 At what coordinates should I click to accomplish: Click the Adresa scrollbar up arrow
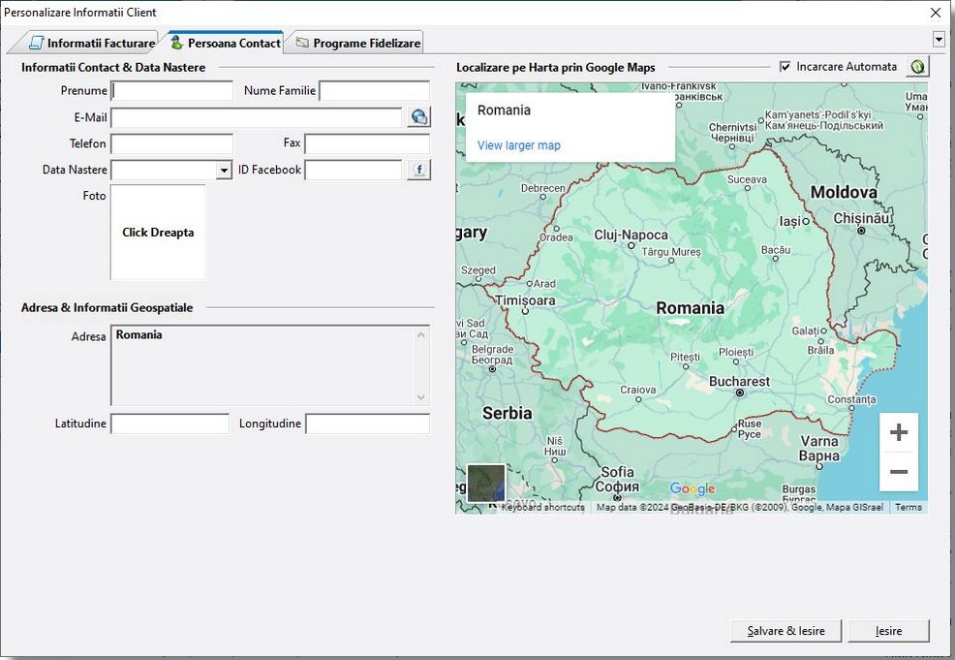coord(421,334)
